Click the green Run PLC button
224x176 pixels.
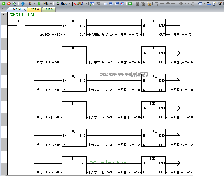(x=3, y=4)
